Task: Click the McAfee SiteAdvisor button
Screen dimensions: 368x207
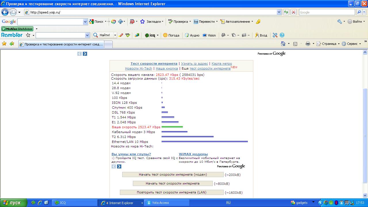Action: [17, 29]
